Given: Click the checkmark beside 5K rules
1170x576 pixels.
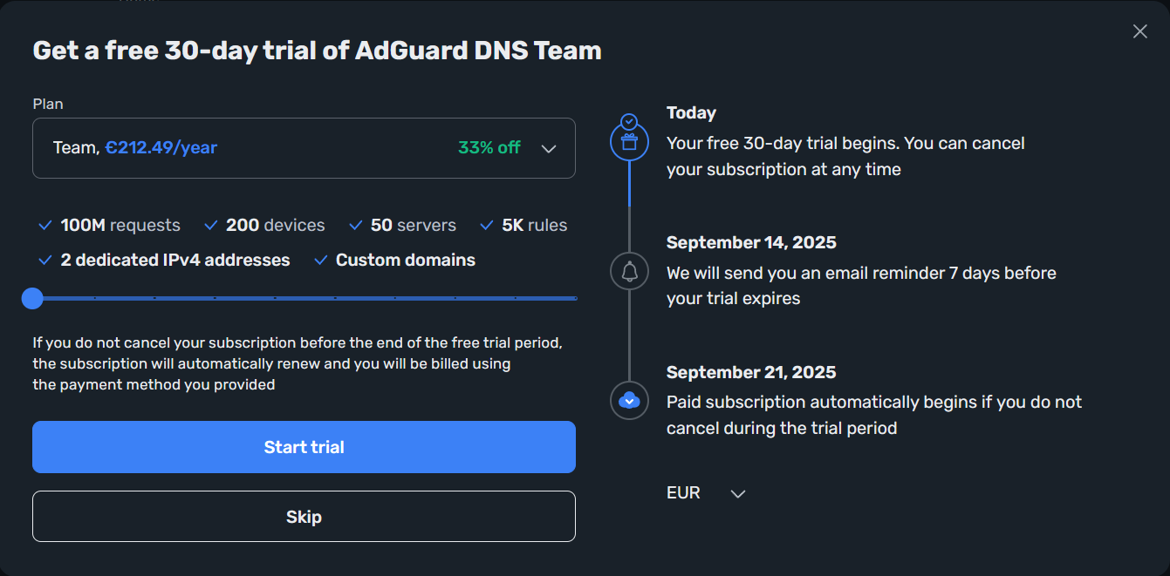Looking at the screenshot, I should pyautogui.click(x=487, y=226).
